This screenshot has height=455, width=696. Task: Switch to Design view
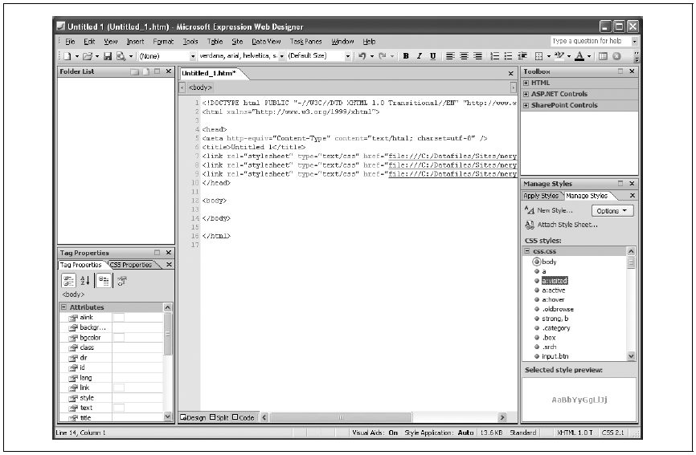click(x=193, y=417)
